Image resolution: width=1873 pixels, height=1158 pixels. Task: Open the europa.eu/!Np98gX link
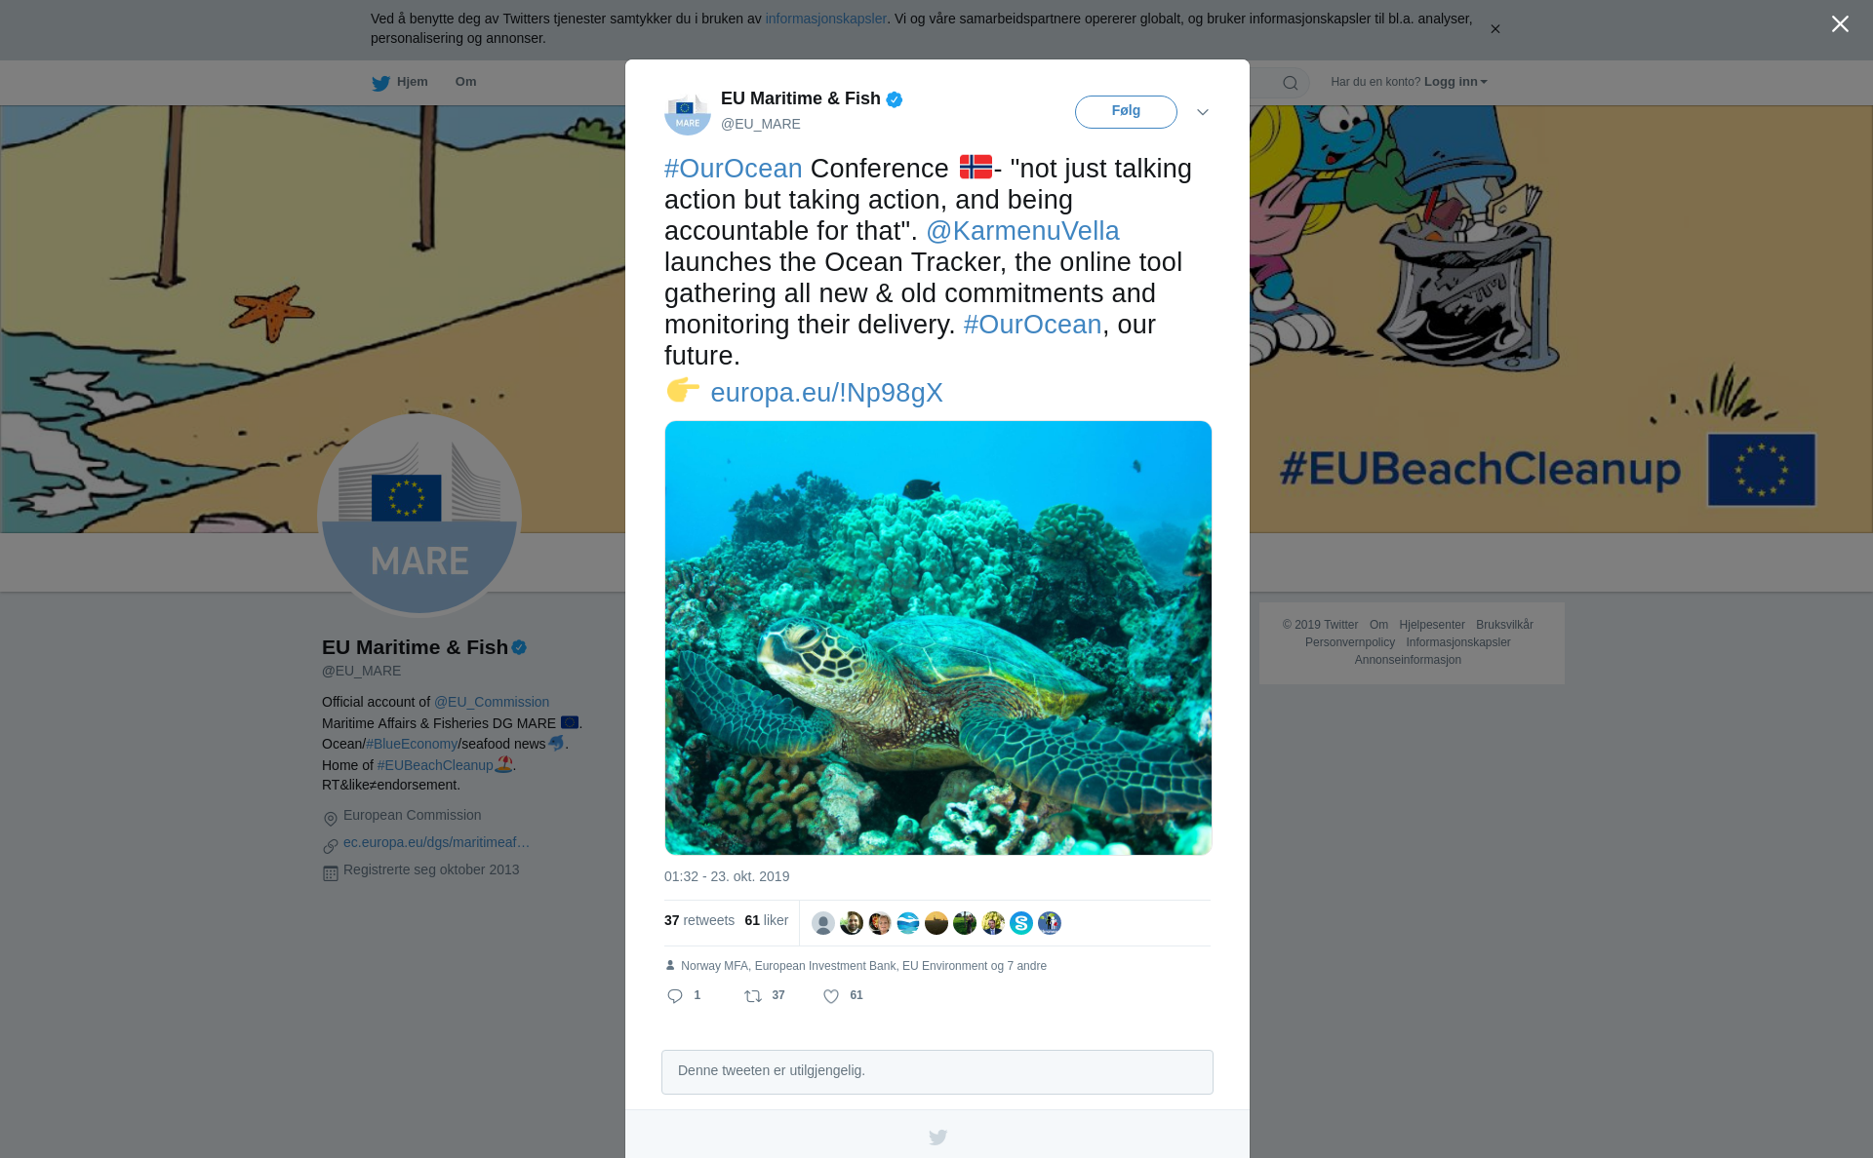click(826, 393)
